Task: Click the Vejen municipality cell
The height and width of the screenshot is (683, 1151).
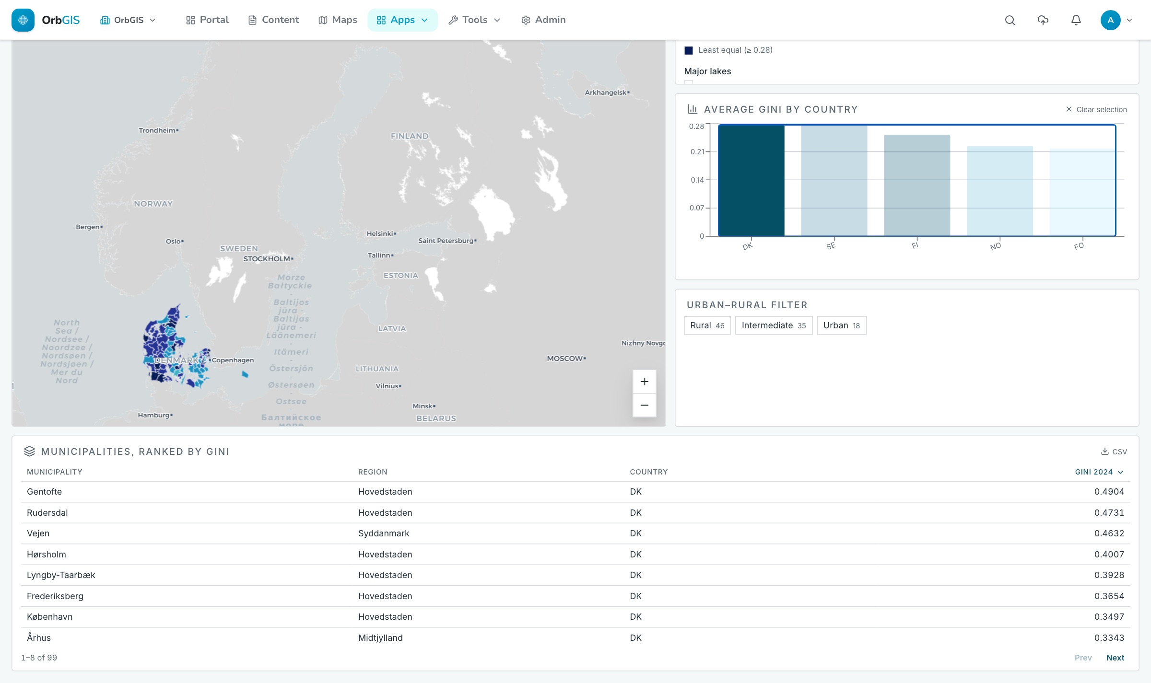Action: click(38, 533)
